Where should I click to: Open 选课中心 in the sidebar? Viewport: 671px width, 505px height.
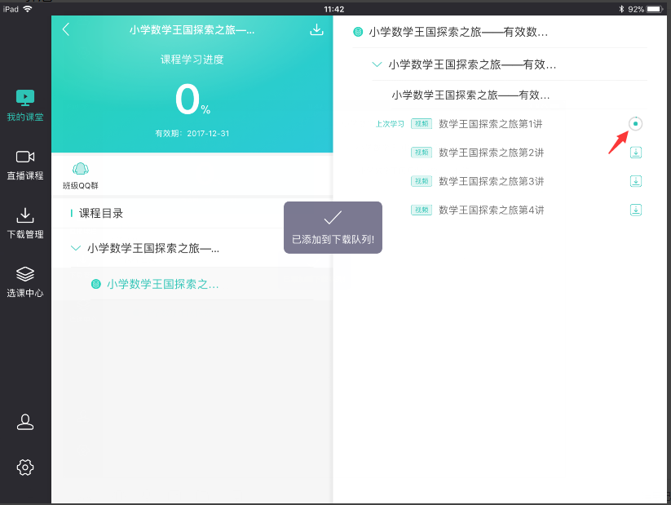click(25, 281)
